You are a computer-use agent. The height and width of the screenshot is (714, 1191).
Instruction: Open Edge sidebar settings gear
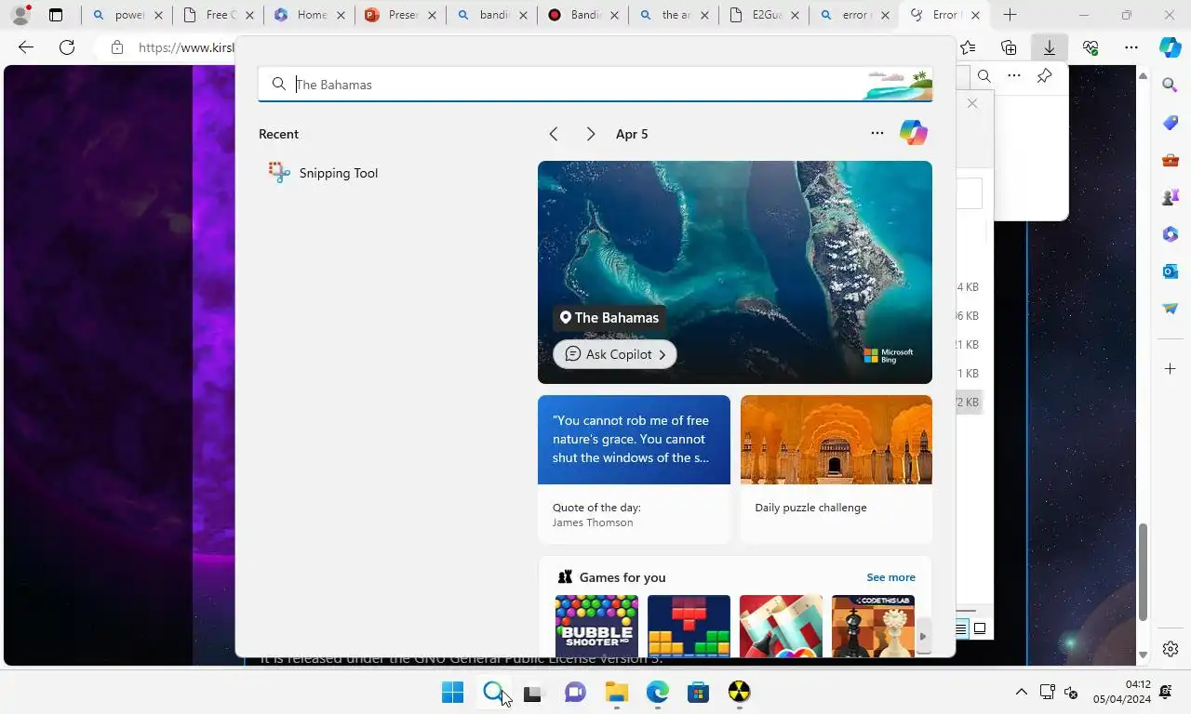1171,649
